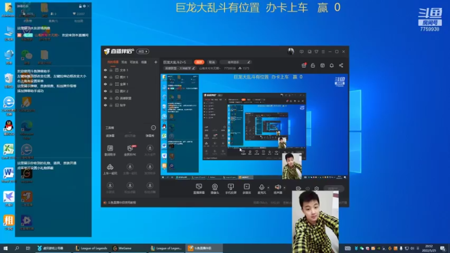450x253 pixels.
Task: Open the Windows Start menu
Action: coord(6,248)
